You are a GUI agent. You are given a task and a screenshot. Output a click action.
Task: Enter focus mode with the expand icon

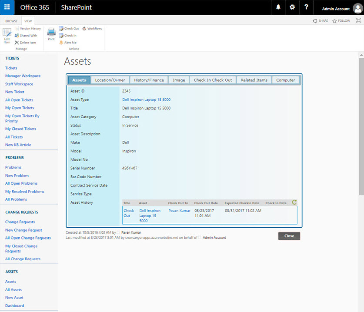click(x=358, y=20)
